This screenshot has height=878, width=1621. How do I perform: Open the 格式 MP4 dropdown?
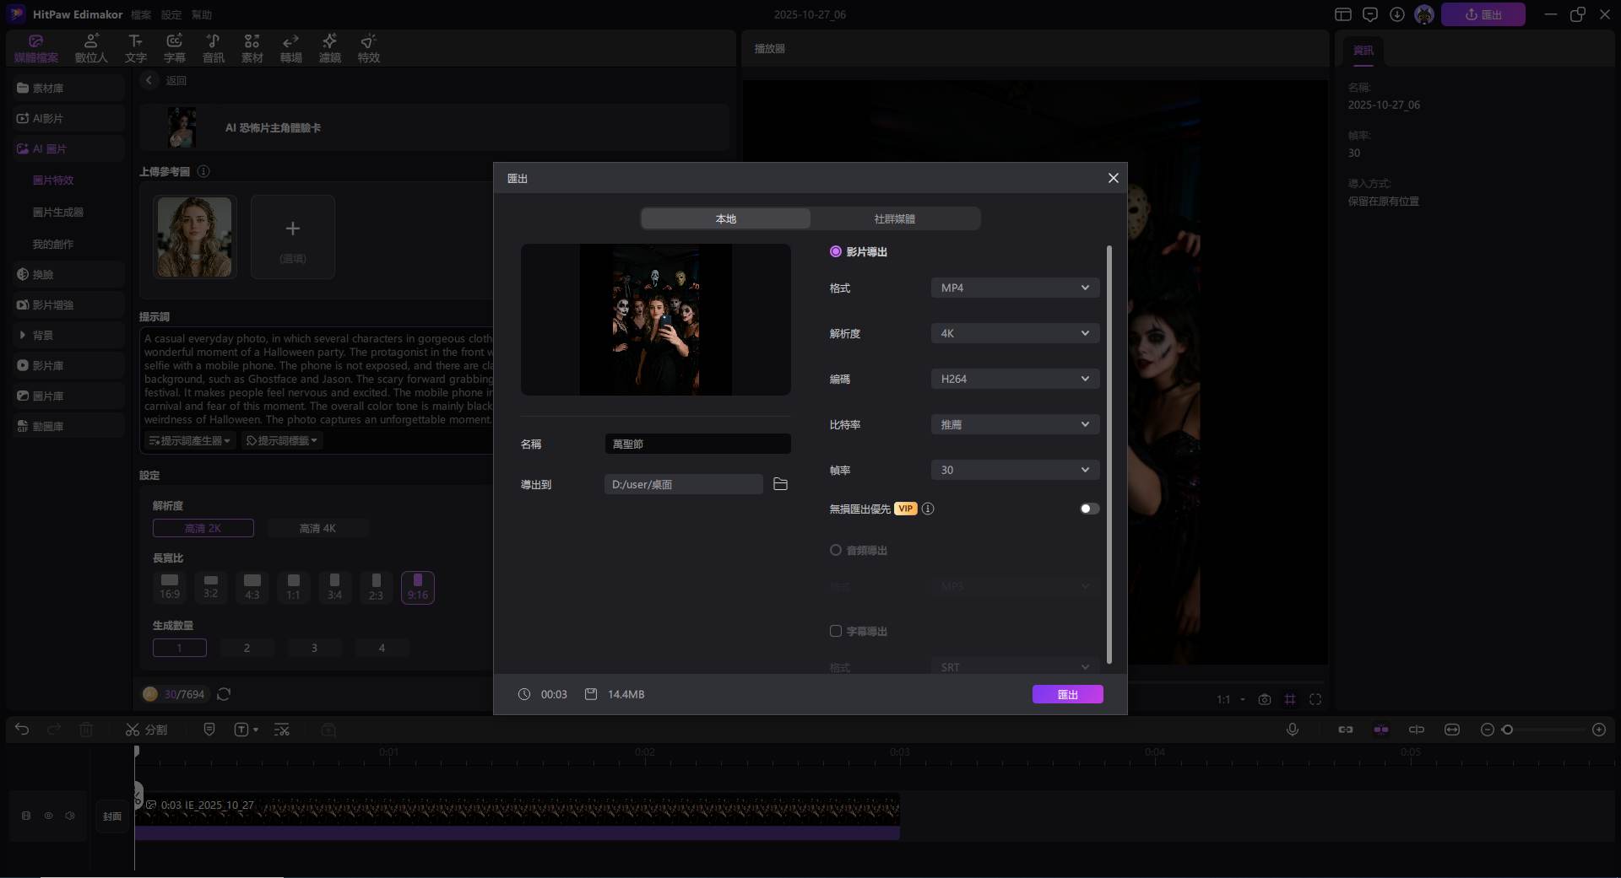coord(1015,288)
